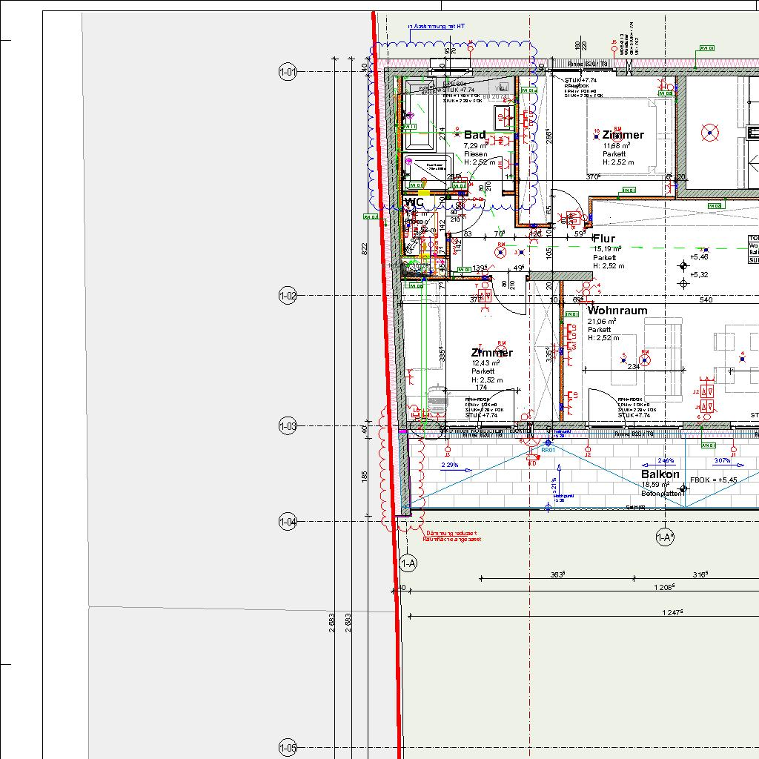Select the Zimmer 11,68 m² room label

[623, 135]
